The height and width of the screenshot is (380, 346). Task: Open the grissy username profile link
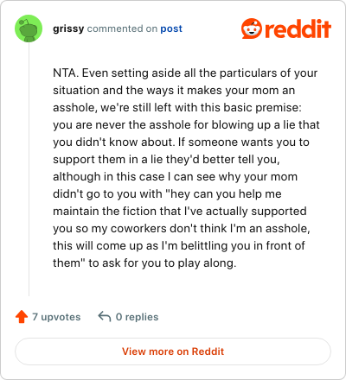pyautogui.click(x=68, y=28)
